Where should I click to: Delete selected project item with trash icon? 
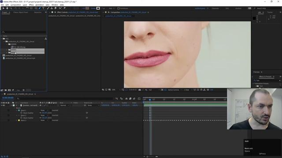tap(23, 90)
